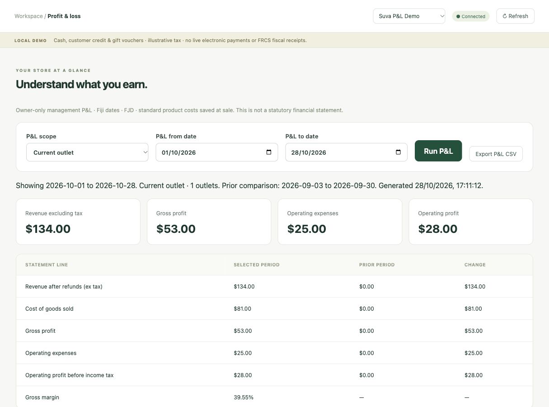
Task: Open the Suva P&L Demo store dropdown
Action: (x=409, y=16)
